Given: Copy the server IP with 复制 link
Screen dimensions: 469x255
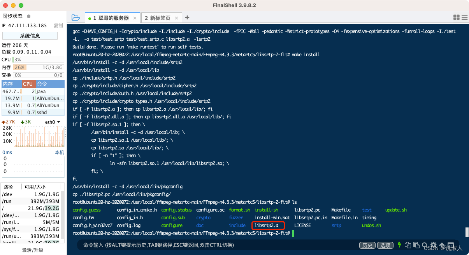Looking at the screenshot, I should (58, 25).
